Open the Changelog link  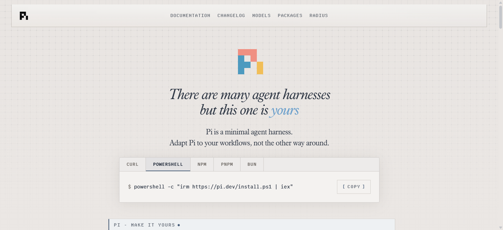(x=231, y=15)
